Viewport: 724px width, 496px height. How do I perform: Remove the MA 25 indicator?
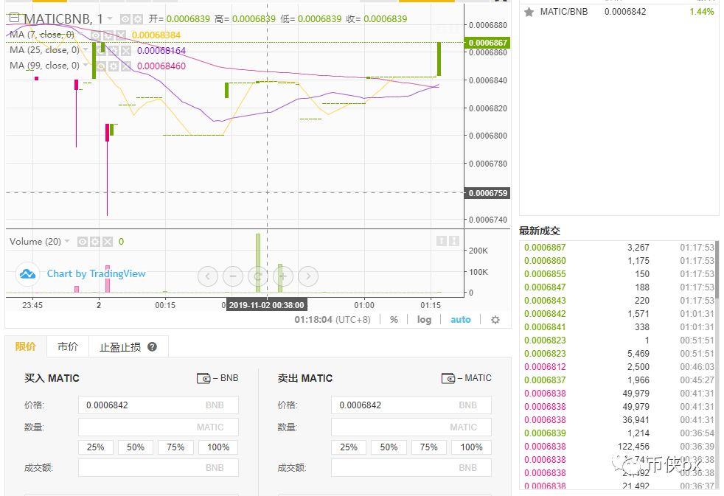click(x=125, y=50)
